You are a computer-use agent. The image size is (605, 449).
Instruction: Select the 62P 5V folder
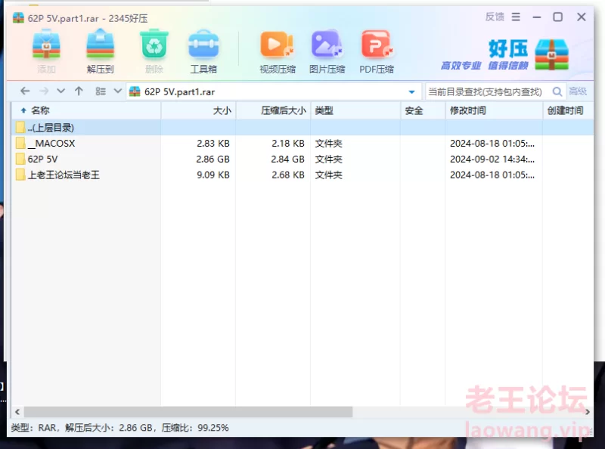tap(302, 159)
